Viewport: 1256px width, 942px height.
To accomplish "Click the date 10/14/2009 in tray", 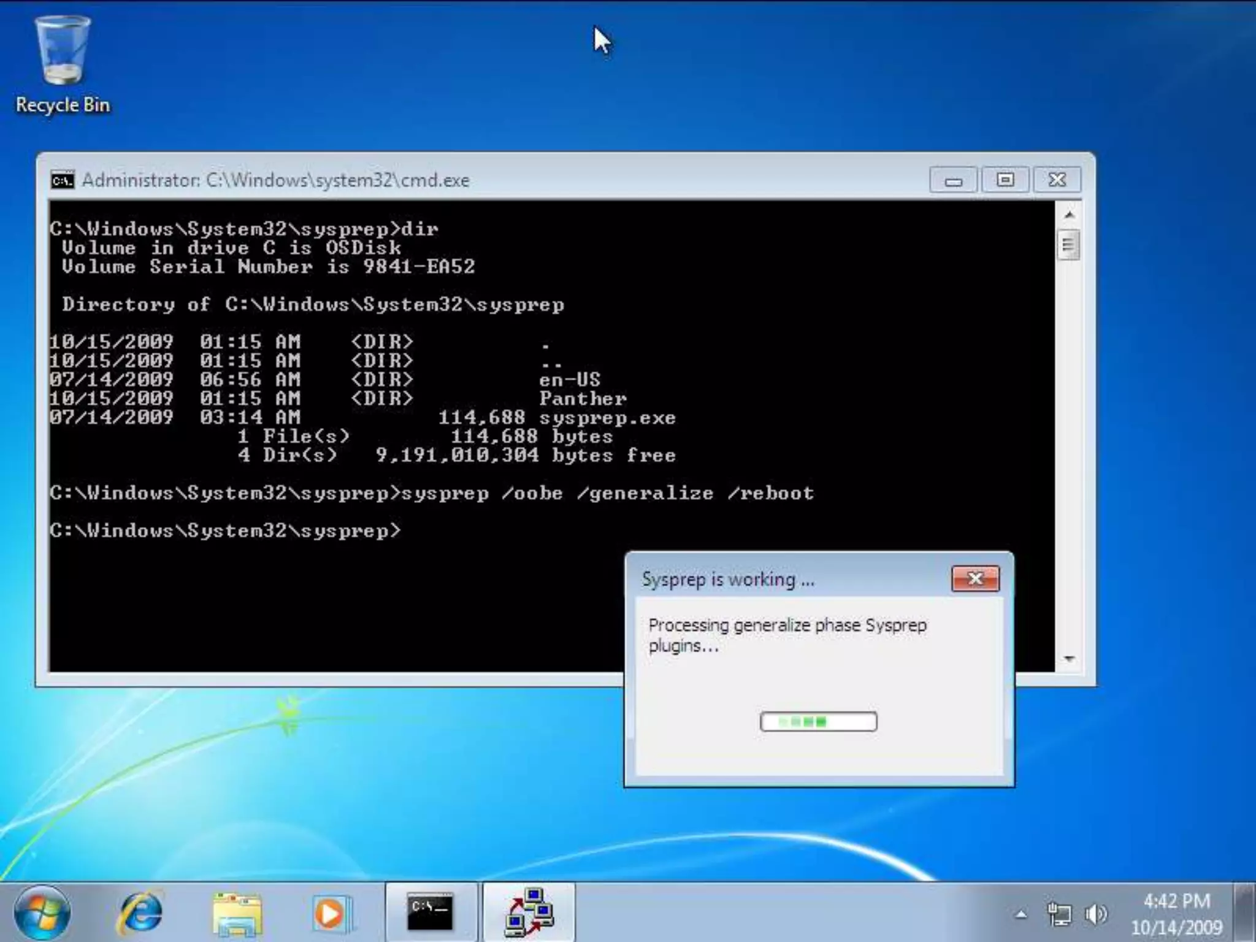I will click(x=1176, y=927).
